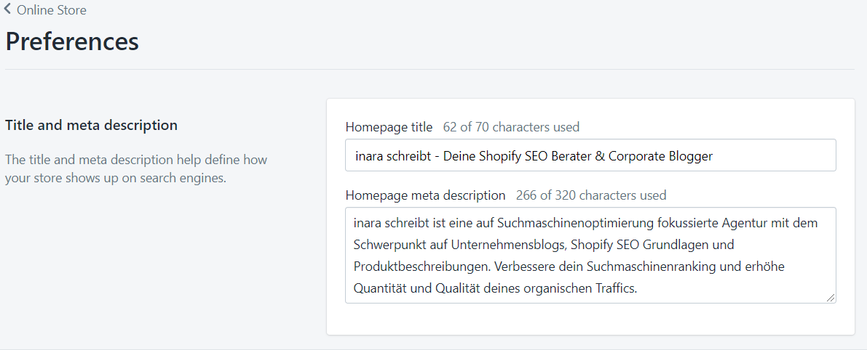This screenshot has height=350, width=867.
Task: Click the search engines help text paragraph
Action: point(136,168)
